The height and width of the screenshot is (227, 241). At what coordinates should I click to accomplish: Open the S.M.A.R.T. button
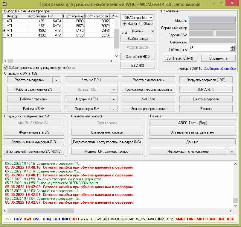206,90
